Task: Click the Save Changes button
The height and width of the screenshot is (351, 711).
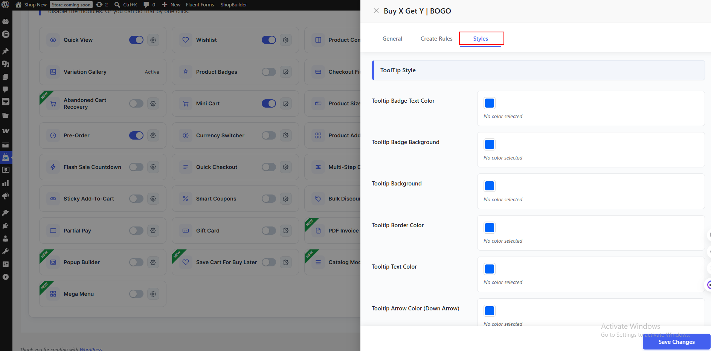Action: (676, 342)
